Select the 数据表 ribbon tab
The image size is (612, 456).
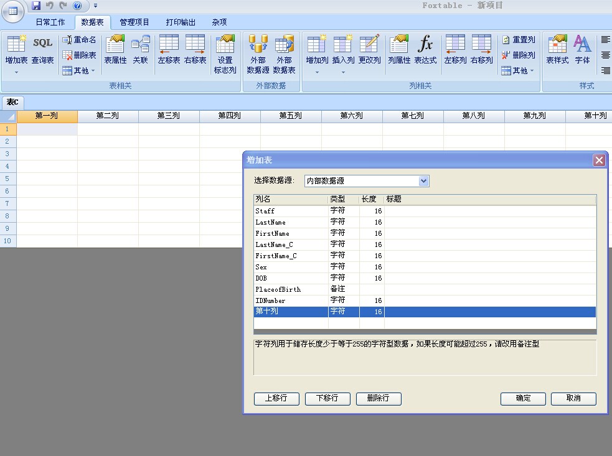[93, 22]
